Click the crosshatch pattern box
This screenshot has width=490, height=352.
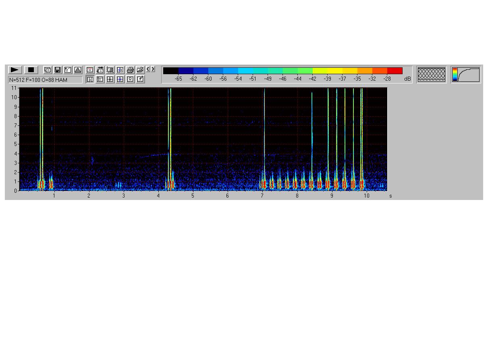point(432,75)
